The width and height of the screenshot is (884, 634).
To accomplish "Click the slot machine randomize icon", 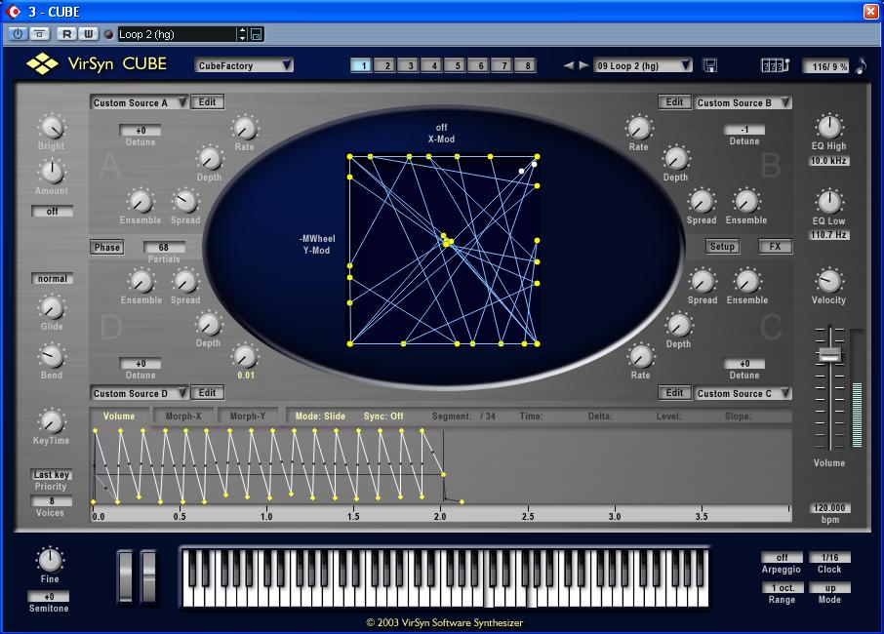I will click(775, 65).
